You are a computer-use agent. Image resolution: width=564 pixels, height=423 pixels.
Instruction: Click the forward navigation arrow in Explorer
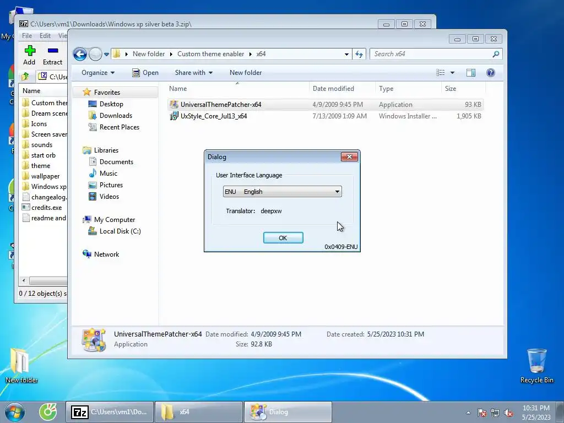click(95, 55)
